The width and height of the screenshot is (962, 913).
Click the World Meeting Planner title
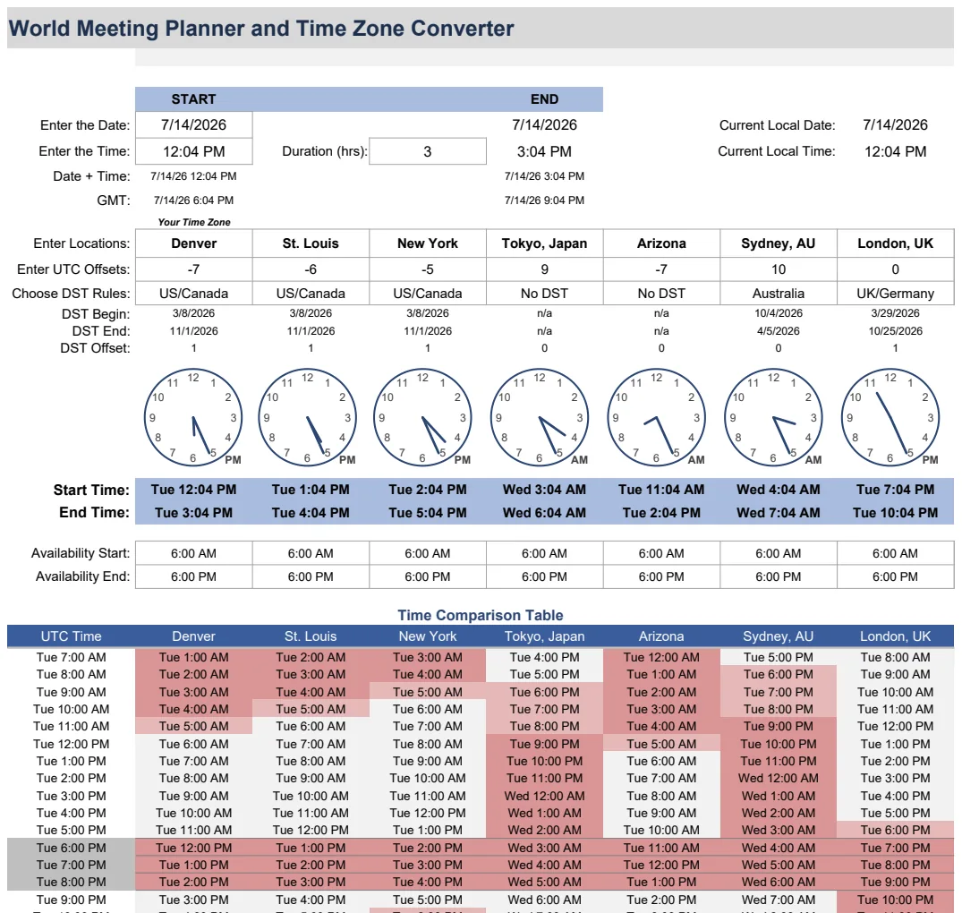261,29
